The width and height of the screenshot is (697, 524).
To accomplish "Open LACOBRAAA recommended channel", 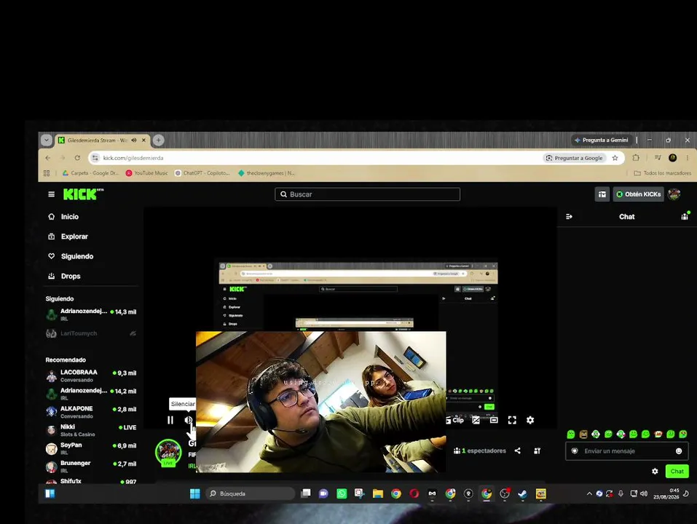I will pos(91,376).
